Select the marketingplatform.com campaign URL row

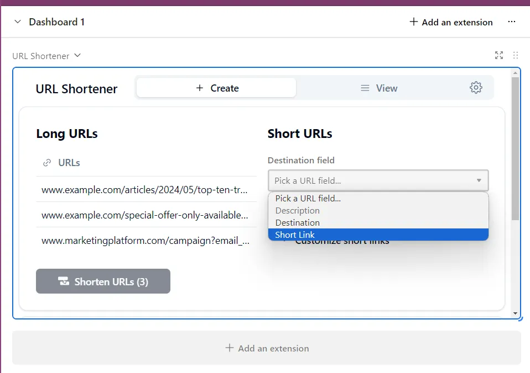(144, 240)
